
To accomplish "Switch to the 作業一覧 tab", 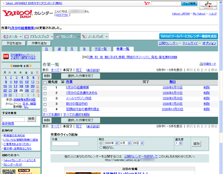I will [x=123, y=49].
